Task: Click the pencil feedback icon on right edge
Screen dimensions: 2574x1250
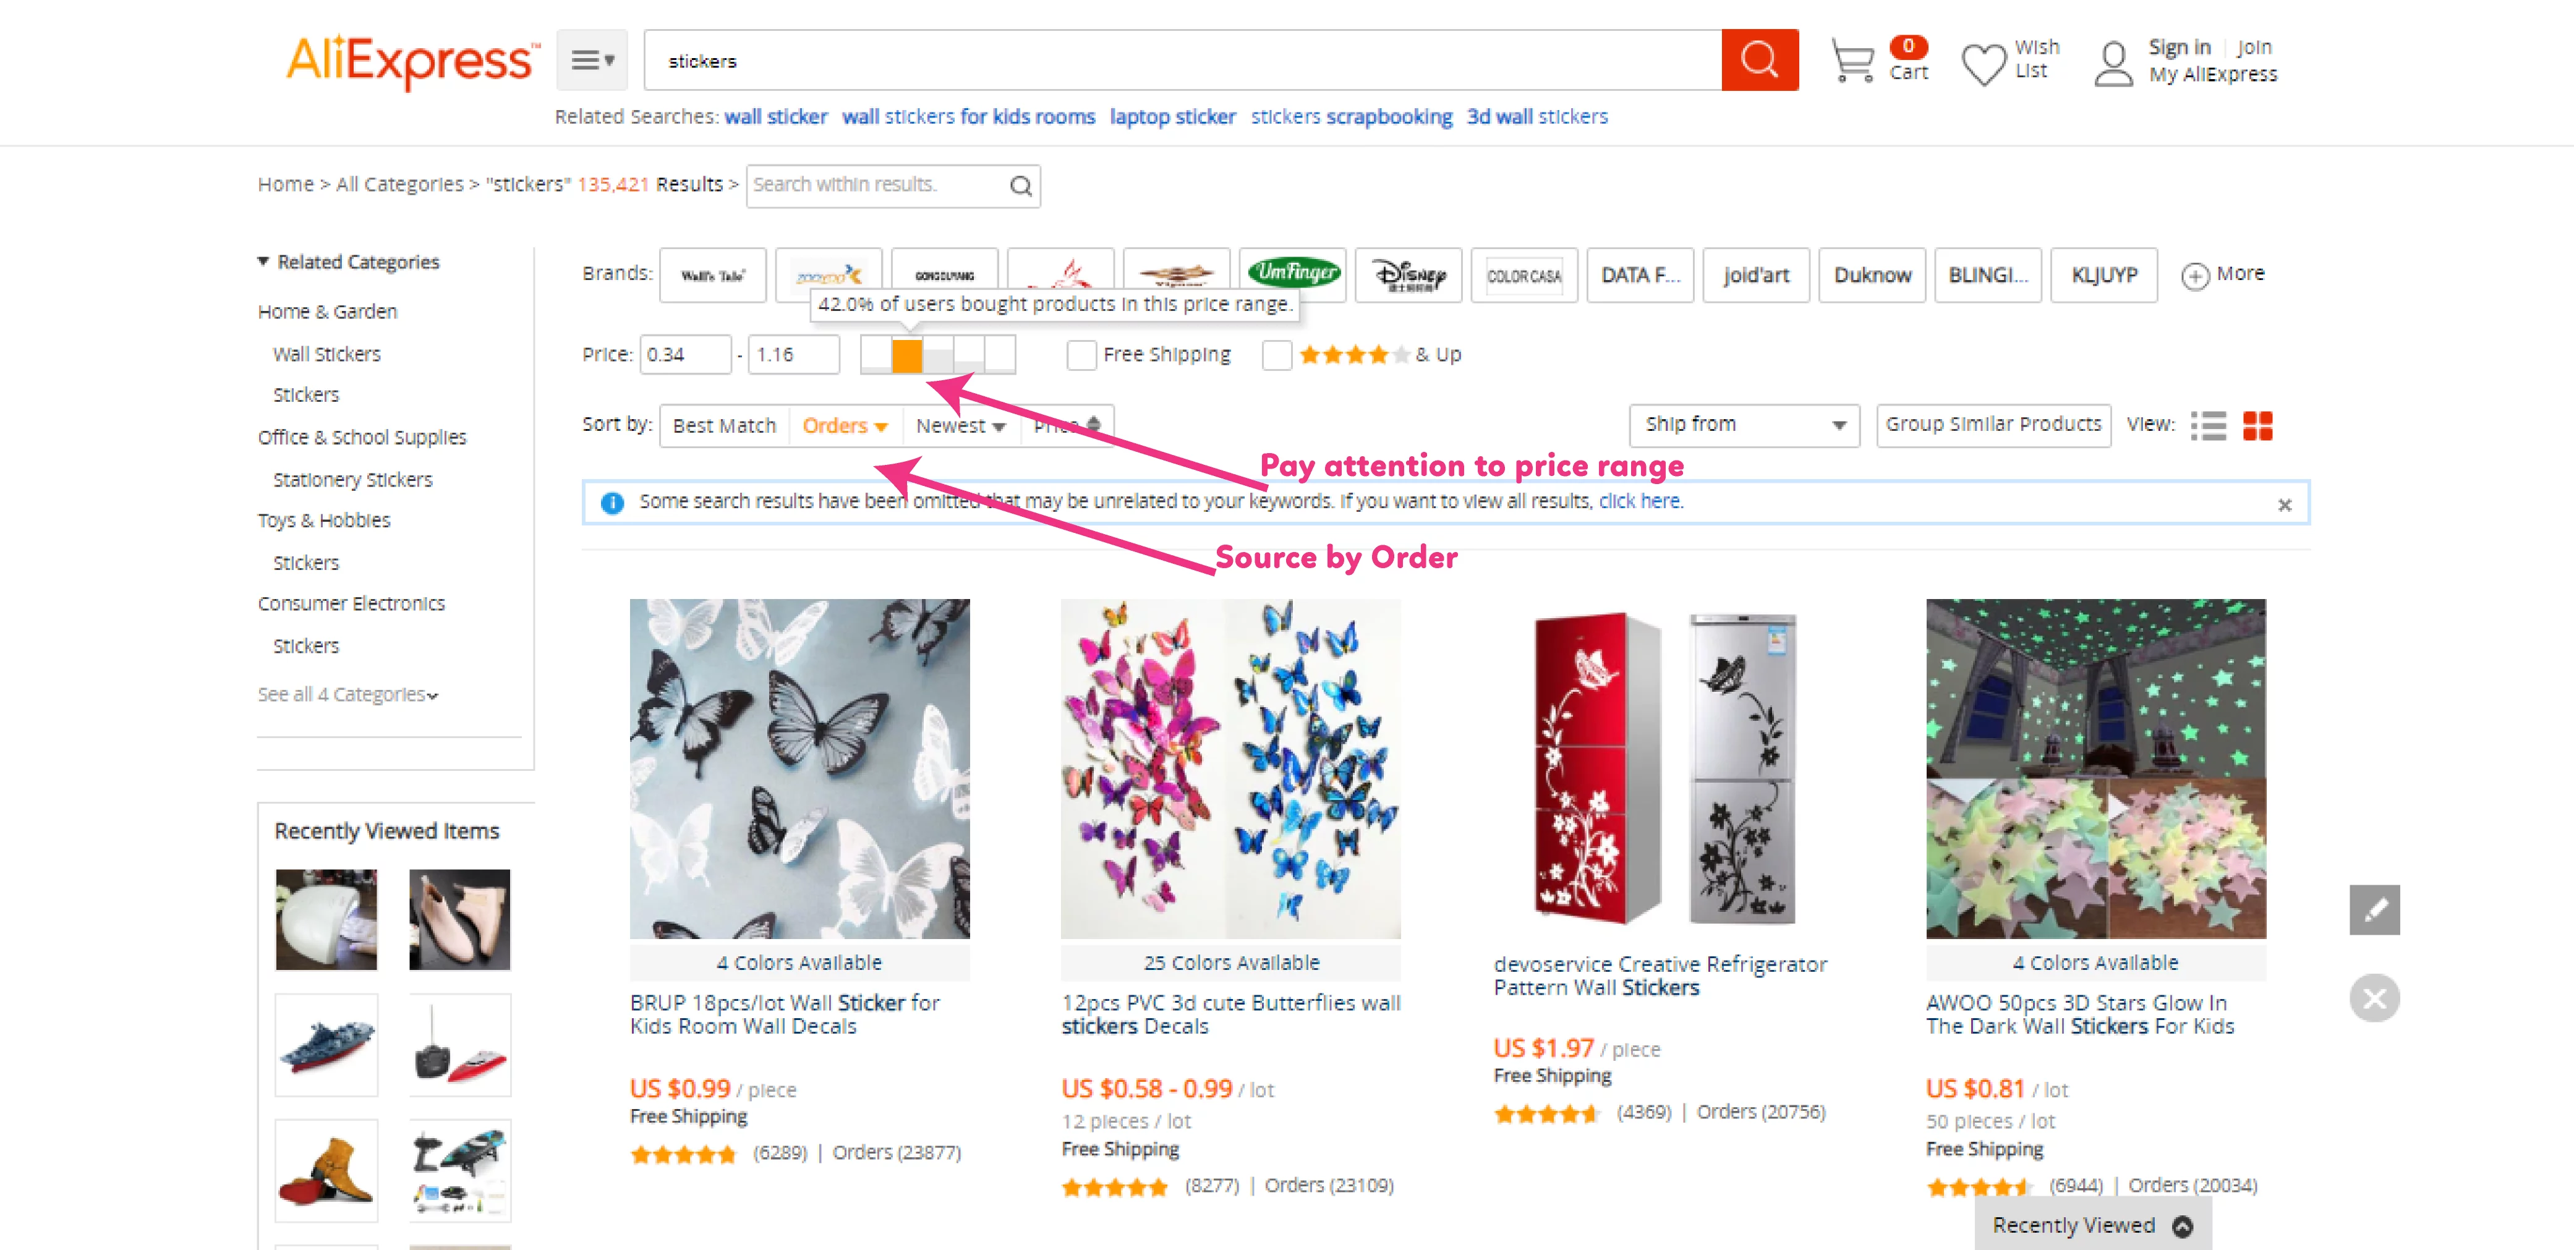Action: [2374, 910]
